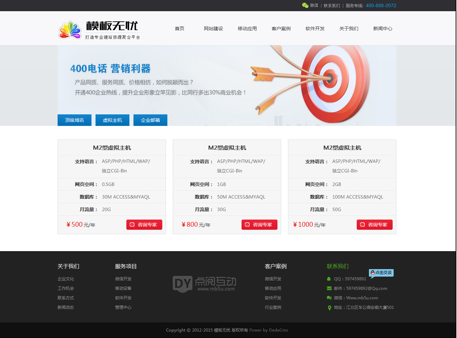The width and height of the screenshot is (457, 338).
Task: Click the green location pin icon
Action: 329,308
